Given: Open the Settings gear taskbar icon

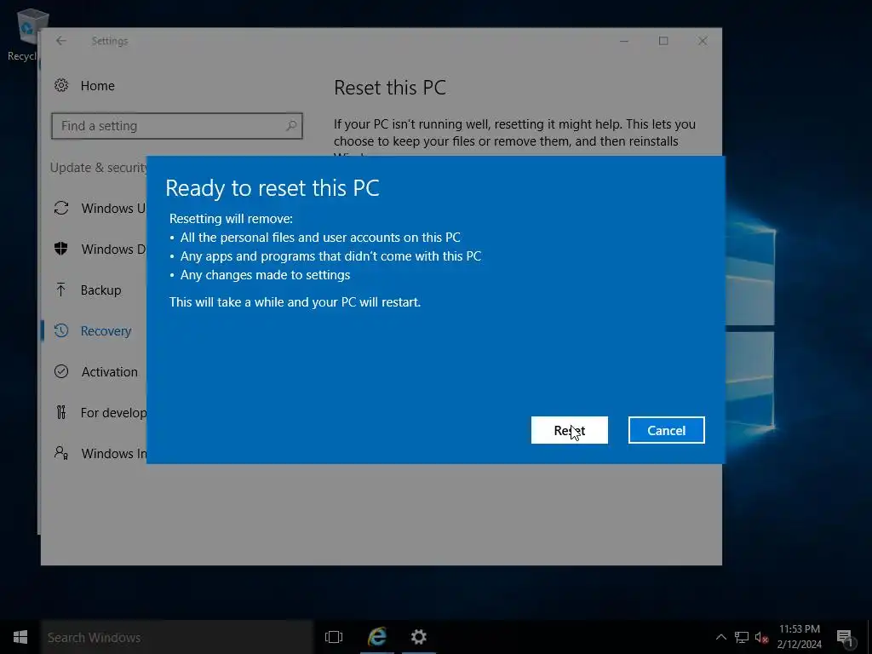Looking at the screenshot, I should (x=419, y=637).
